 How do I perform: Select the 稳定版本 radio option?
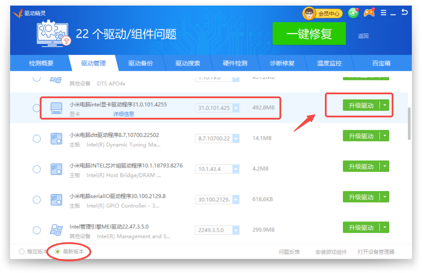[x=22, y=252]
